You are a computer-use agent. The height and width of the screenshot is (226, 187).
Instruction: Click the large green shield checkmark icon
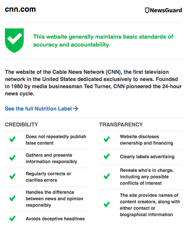[x=14, y=41]
